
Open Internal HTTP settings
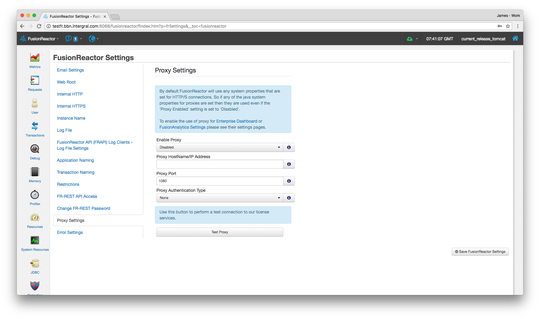pyautogui.click(x=70, y=94)
